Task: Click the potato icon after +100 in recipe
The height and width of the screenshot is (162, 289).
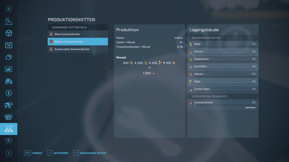Action: pyautogui.click(x=174, y=63)
